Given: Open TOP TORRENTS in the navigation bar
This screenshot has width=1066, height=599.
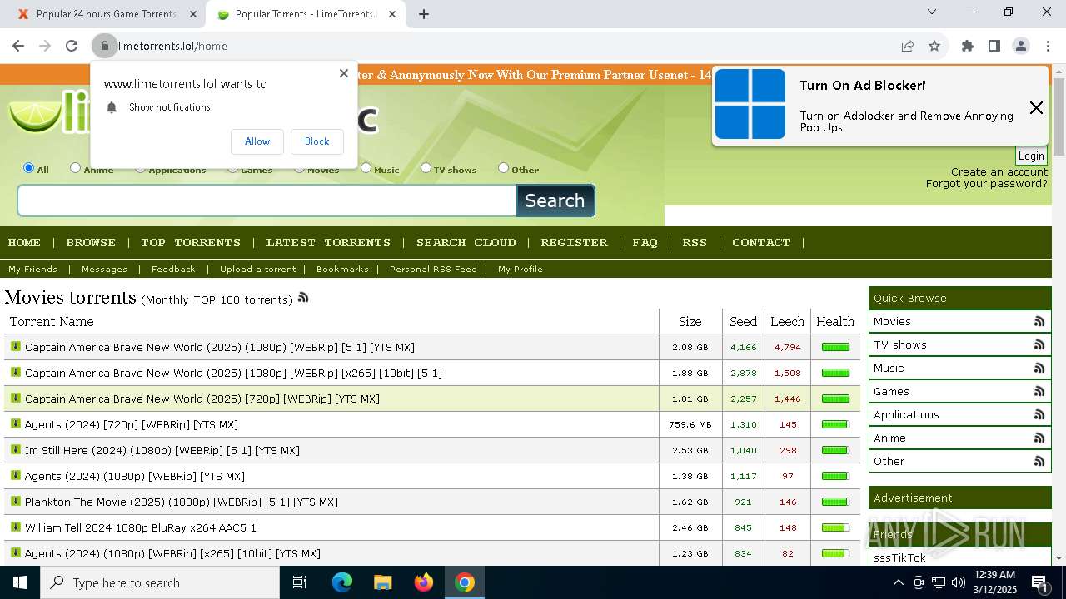Looking at the screenshot, I should (191, 243).
